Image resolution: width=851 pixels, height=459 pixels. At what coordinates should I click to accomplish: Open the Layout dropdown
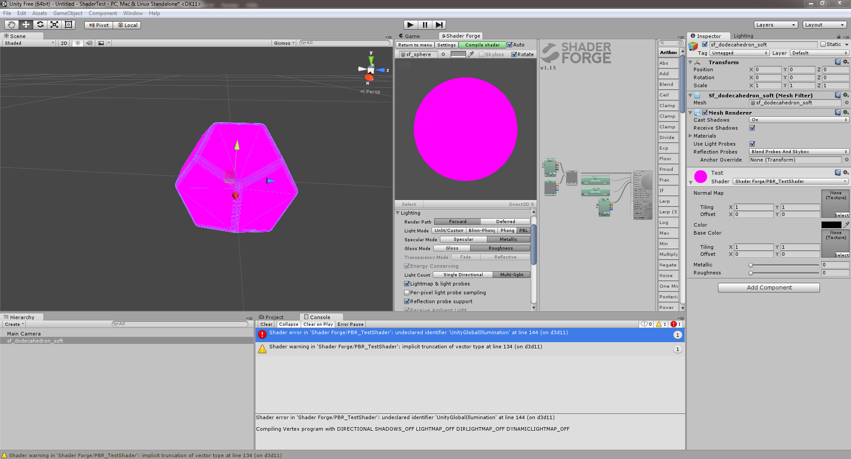[825, 25]
